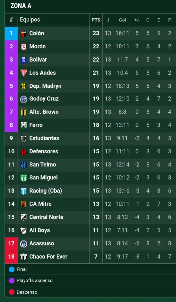Open the Morón club badge

[24, 47]
